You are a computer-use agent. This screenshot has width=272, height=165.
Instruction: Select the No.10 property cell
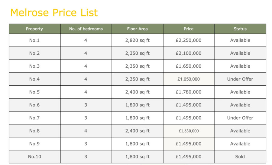[34, 157]
